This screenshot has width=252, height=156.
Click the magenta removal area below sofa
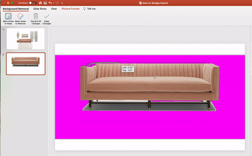pyautogui.click(x=150, y=124)
